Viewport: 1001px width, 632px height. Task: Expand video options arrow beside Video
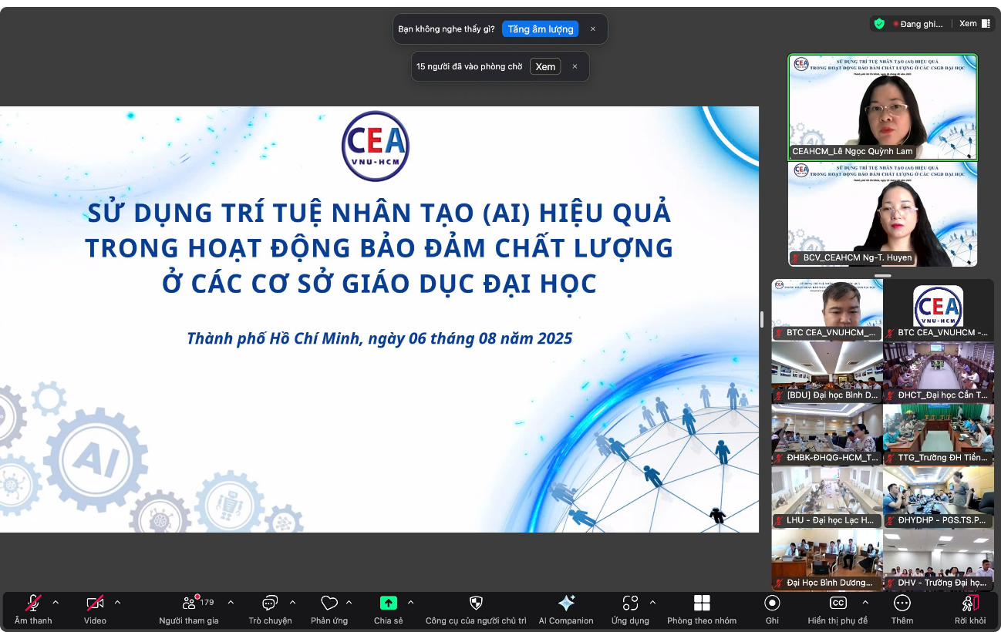pyautogui.click(x=117, y=603)
